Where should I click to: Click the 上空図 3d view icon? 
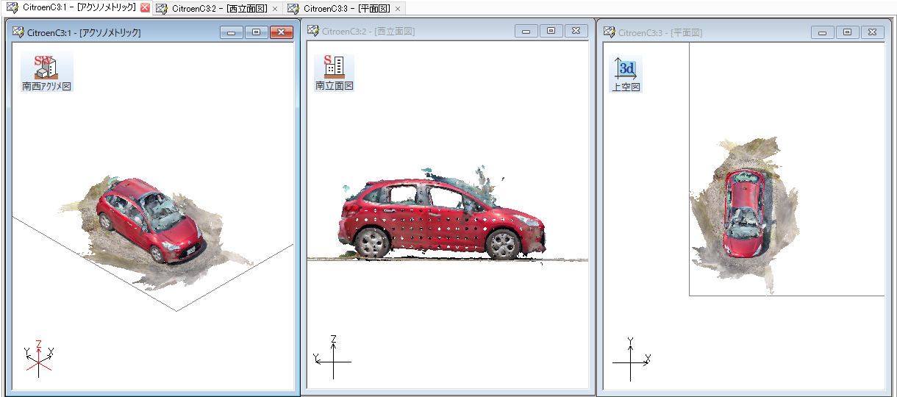(x=626, y=74)
